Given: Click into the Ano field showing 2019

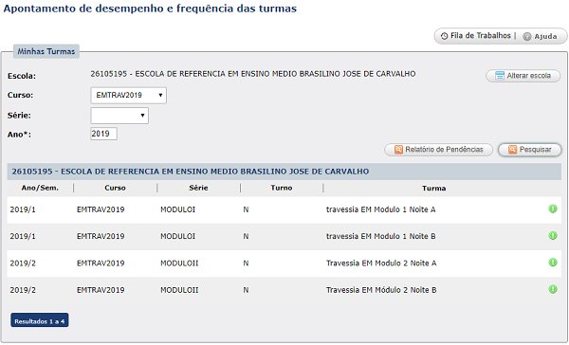Looking at the screenshot, I should [103, 134].
